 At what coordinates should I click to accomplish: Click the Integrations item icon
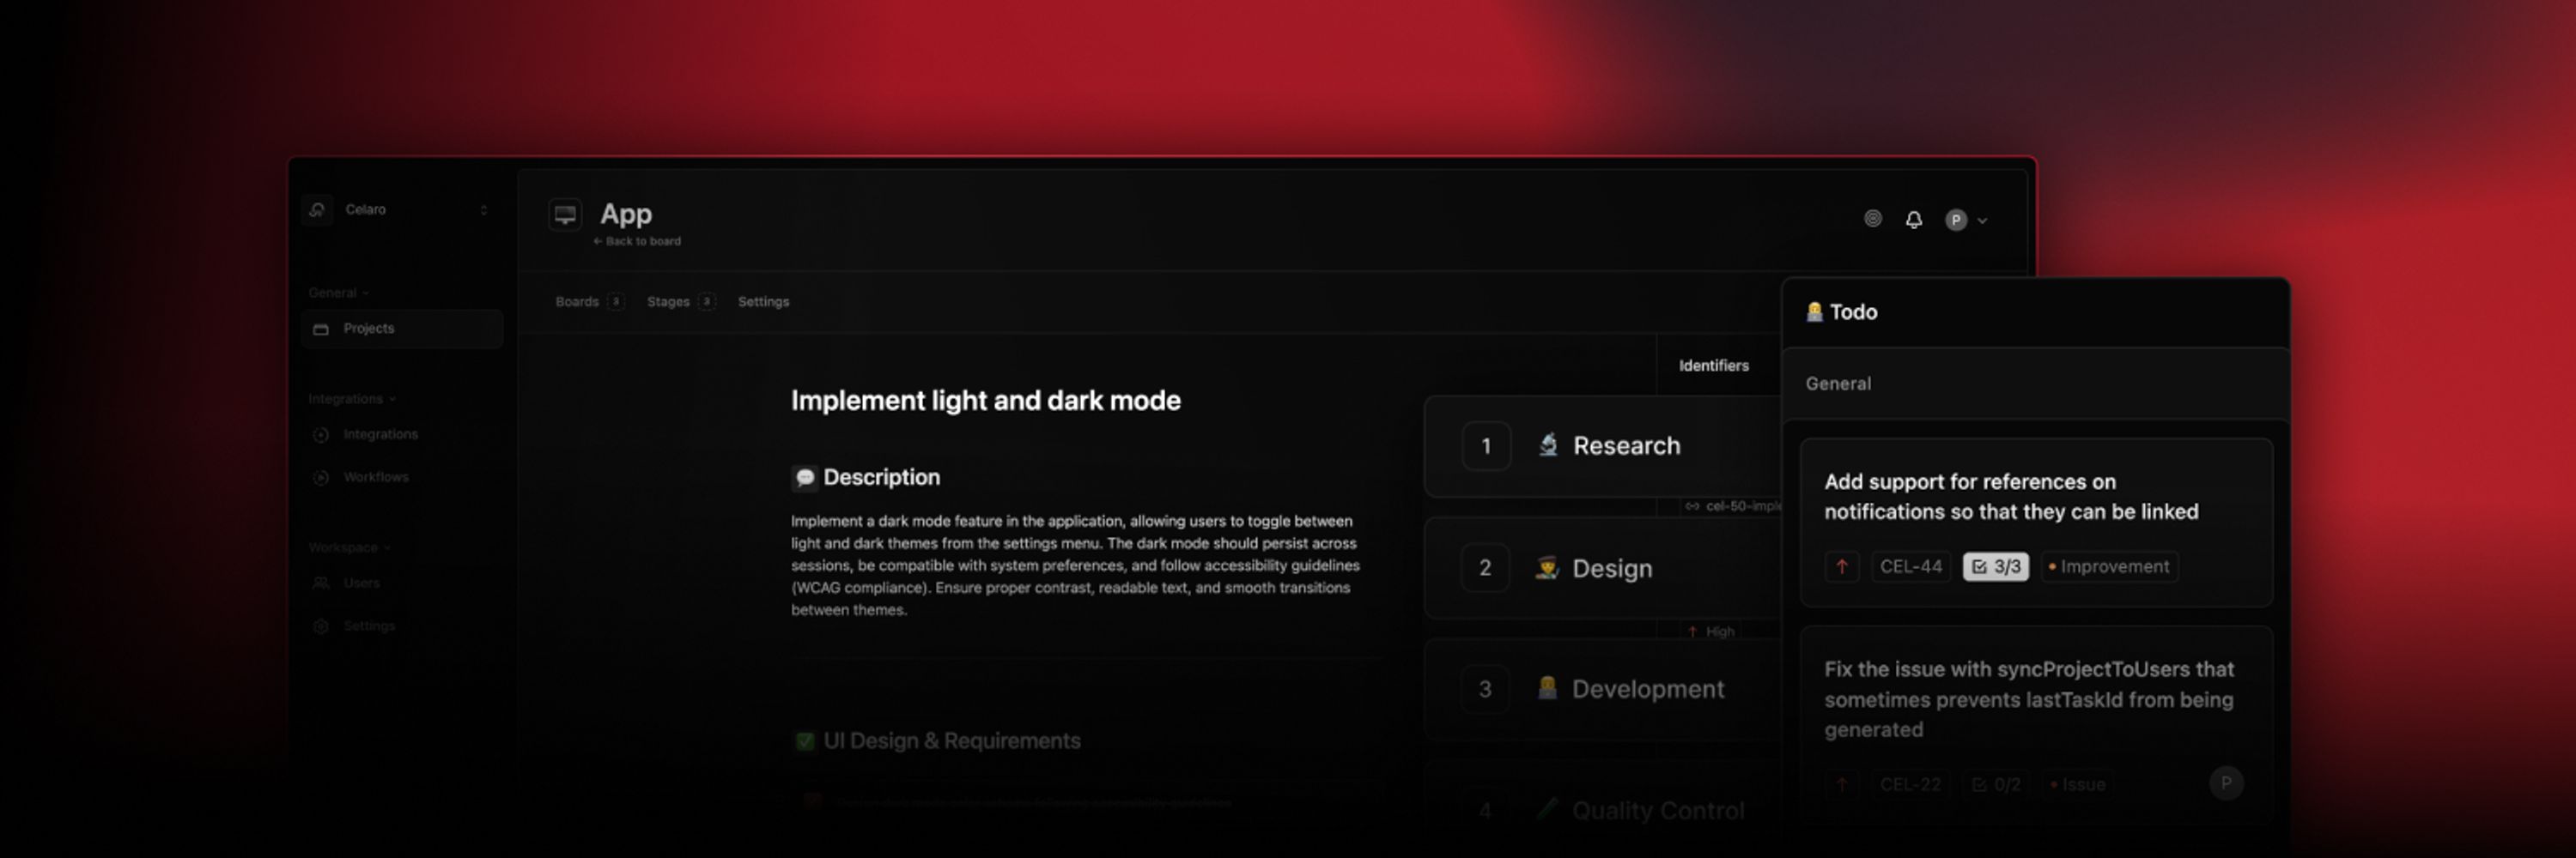[x=321, y=434]
